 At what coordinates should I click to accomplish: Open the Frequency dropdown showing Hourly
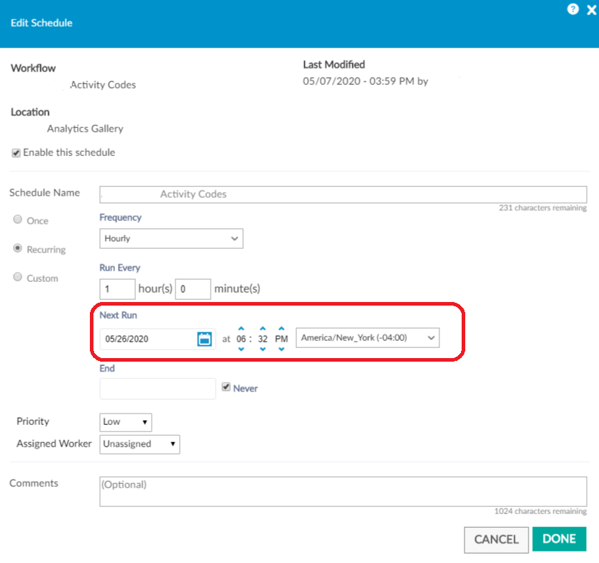[171, 238]
